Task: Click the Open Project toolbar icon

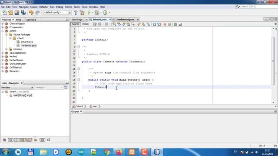Action: [17, 13]
